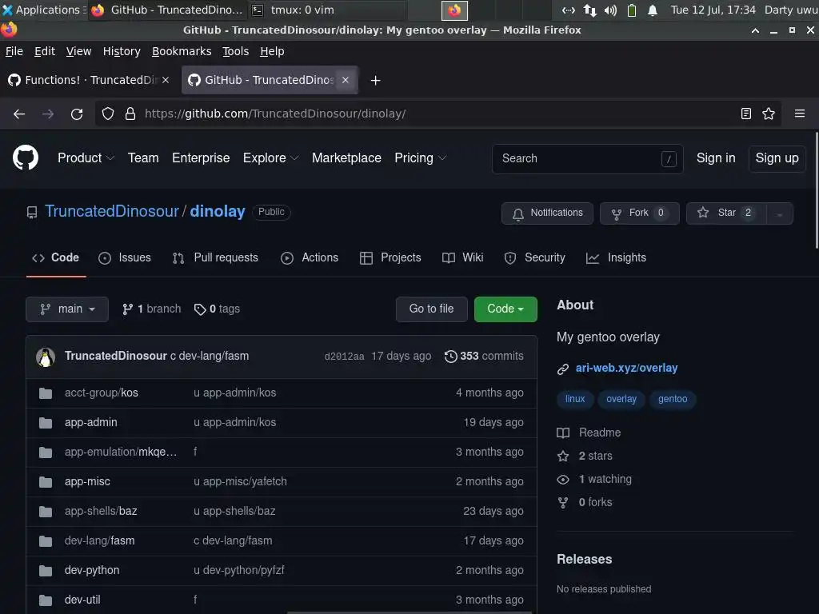Click the Fork button
819x614 pixels.
[x=639, y=213]
